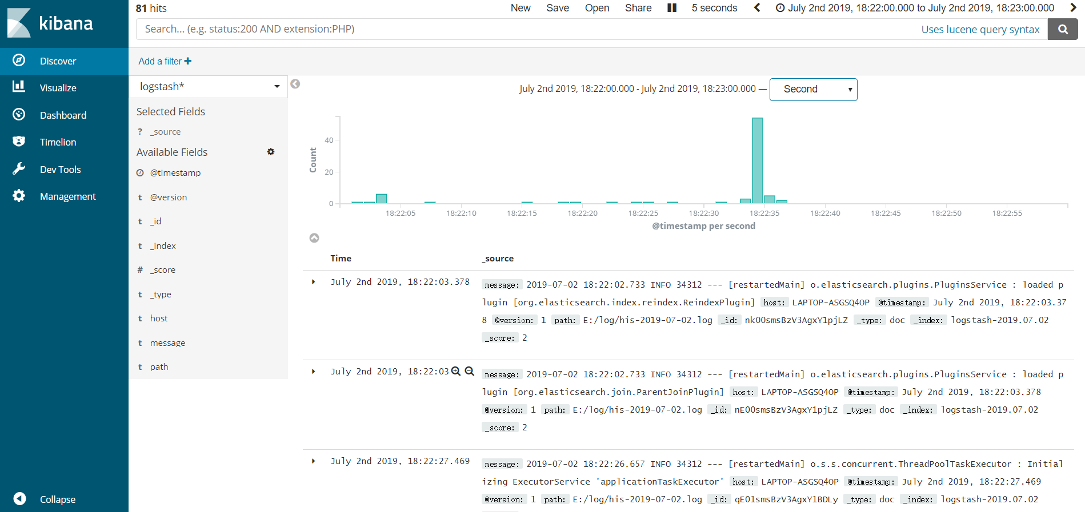The height and width of the screenshot is (512, 1085).
Task: Click the 81 hits count
Action: tap(151, 8)
